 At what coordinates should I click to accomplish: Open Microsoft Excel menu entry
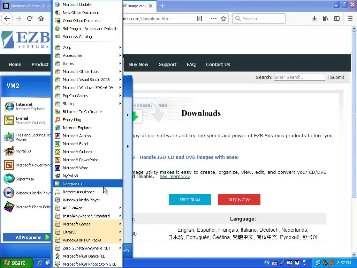click(88, 144)
